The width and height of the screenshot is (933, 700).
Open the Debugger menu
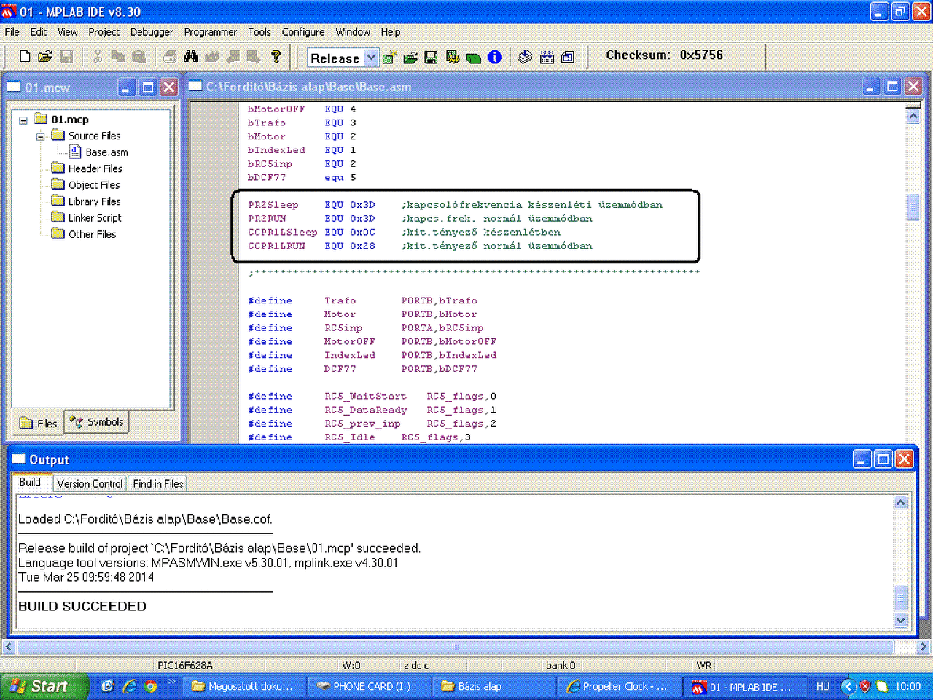point(152,32)
